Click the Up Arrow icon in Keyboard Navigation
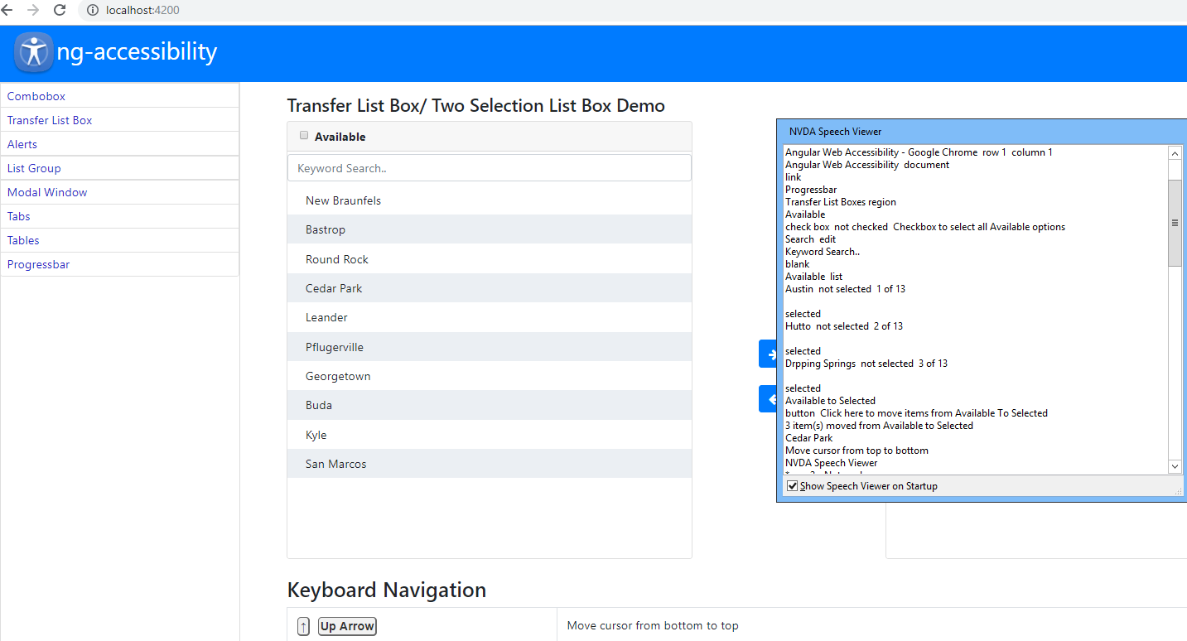1187x641 pixels. click(x=303, y=626)
